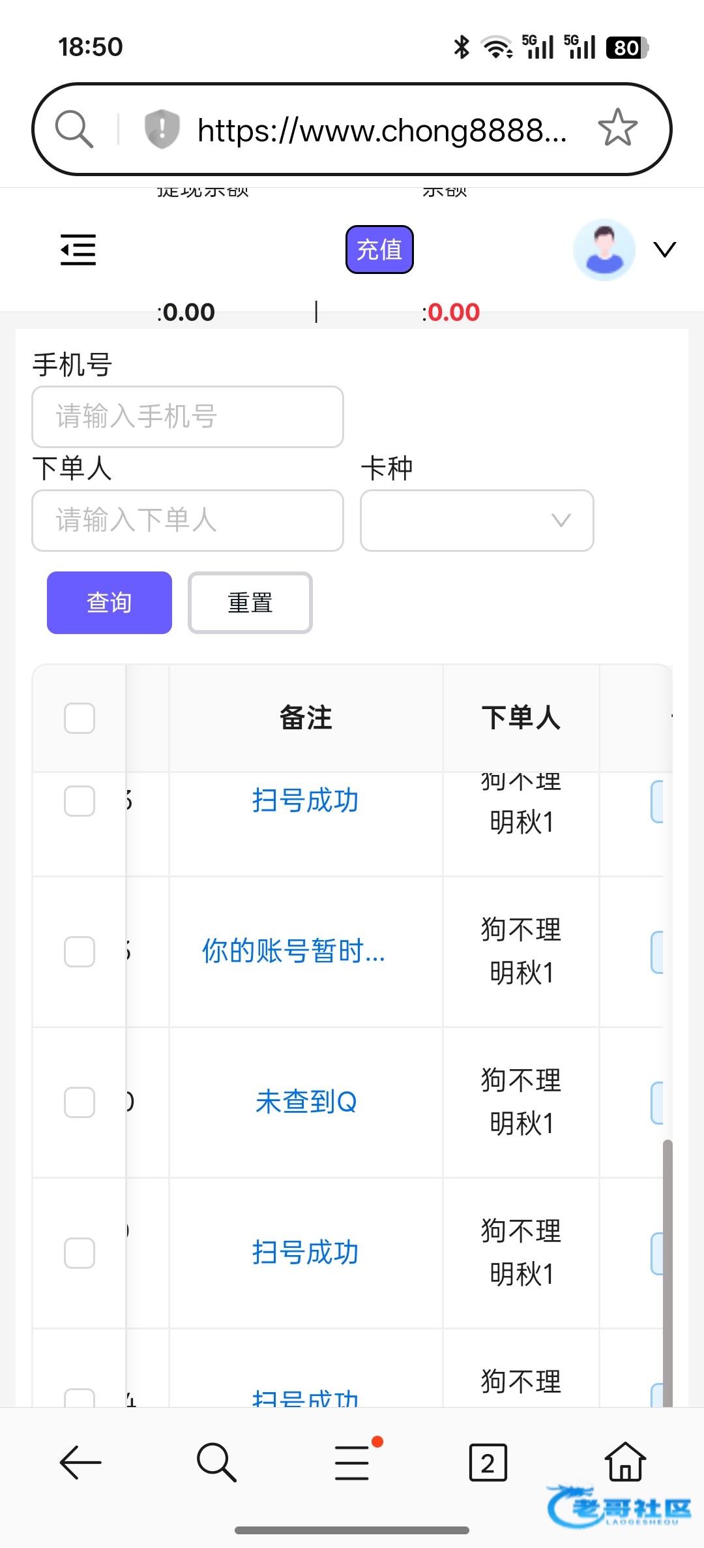The width and height of the screenshot is (704, 1548).
Task: Click the 充值 recharge button
Action: (x=379, y=250)
